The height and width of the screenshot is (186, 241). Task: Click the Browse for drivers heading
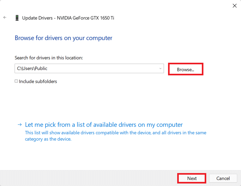coord(63,38)
